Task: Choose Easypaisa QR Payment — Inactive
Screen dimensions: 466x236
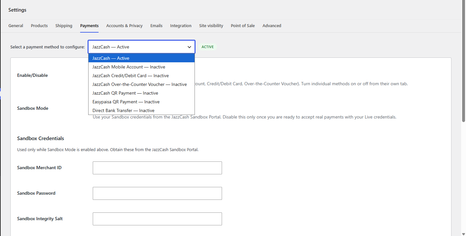Action: pos(142,102)
